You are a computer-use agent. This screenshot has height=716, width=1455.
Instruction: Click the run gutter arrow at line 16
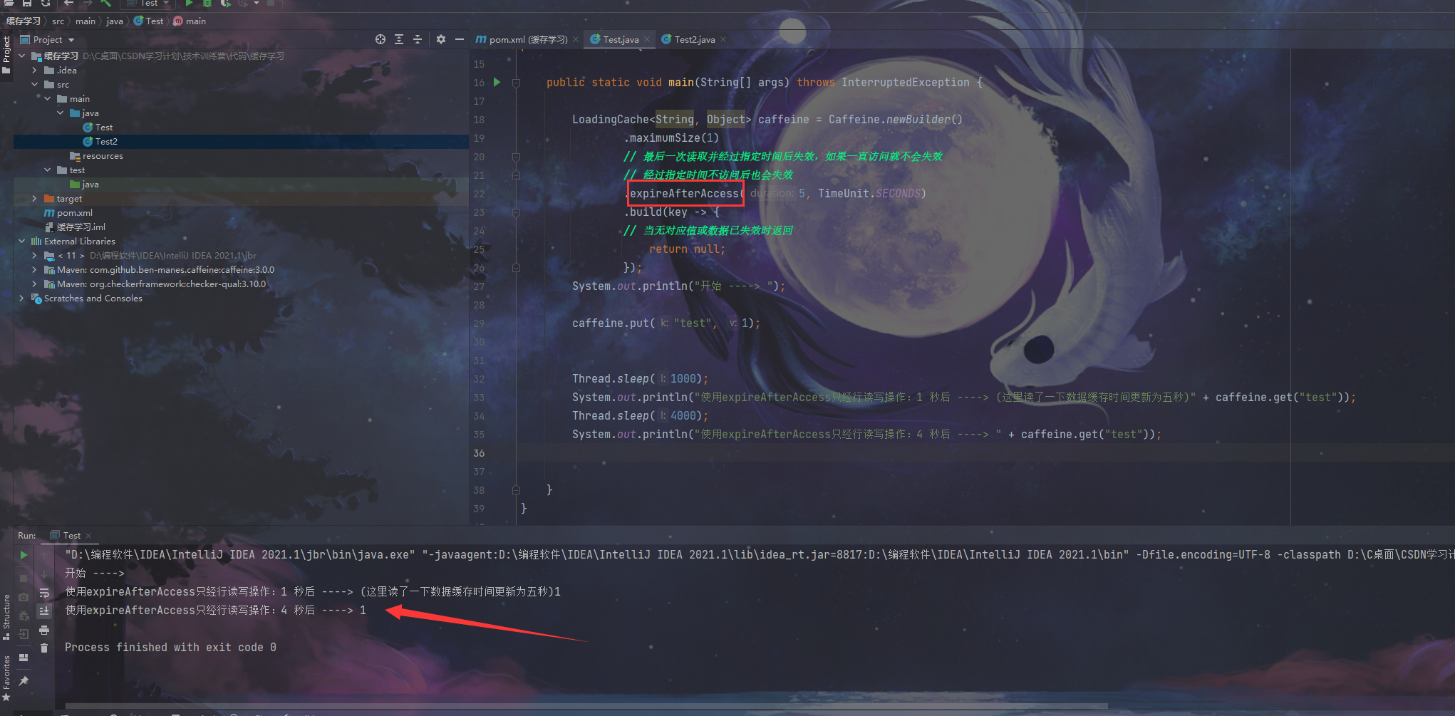(x=497, y=82)
